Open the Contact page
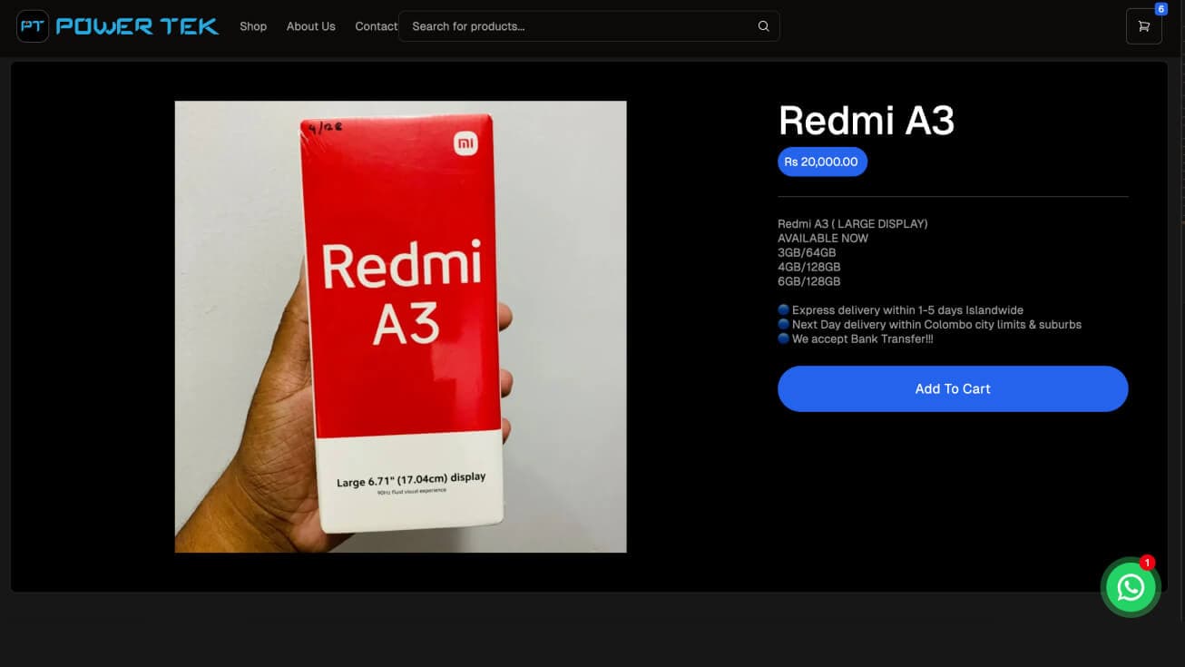1185x667 pixels. tap(376, 26)
